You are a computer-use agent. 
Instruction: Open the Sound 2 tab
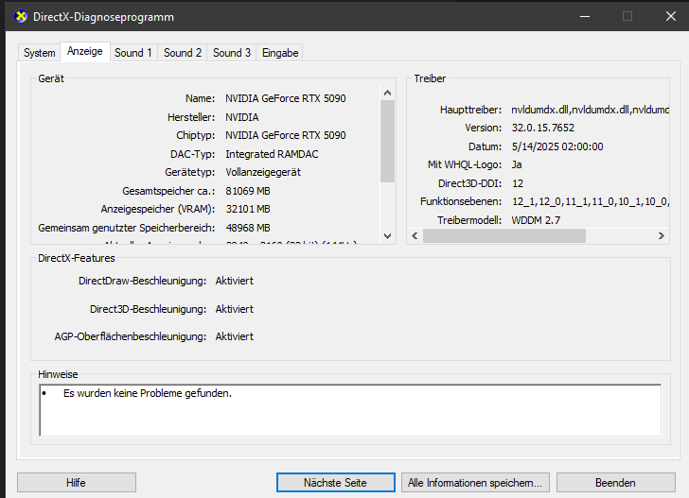tap(183, 53)
